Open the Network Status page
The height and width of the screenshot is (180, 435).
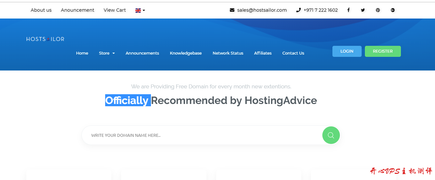click(x=228, y=53)
